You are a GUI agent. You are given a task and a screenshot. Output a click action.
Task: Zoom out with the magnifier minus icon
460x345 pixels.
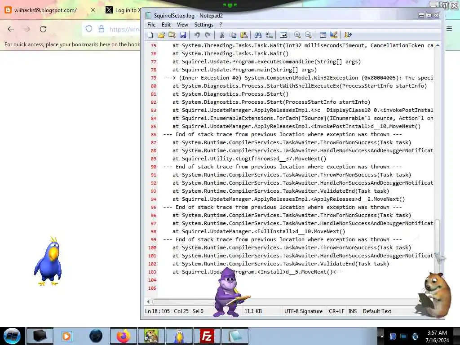point(308,35)
